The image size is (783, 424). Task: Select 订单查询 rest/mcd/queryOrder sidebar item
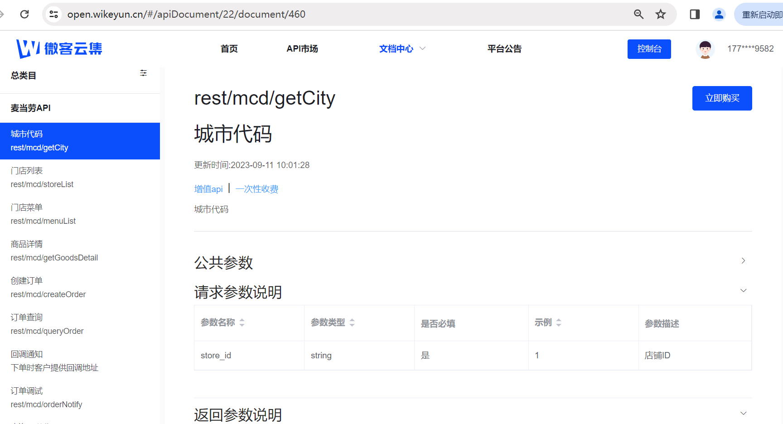tap(80, 324)
